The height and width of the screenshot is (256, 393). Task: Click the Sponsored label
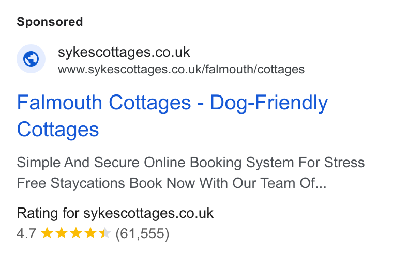click(x=50, y=22)
